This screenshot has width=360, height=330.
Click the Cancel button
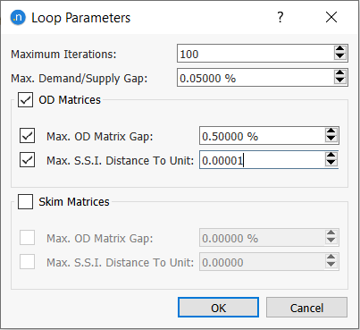click(x=306, y=308)
